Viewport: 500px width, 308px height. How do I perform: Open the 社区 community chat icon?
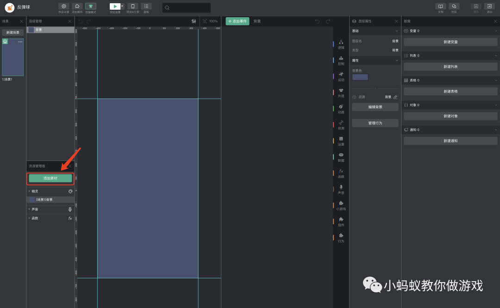454,6
